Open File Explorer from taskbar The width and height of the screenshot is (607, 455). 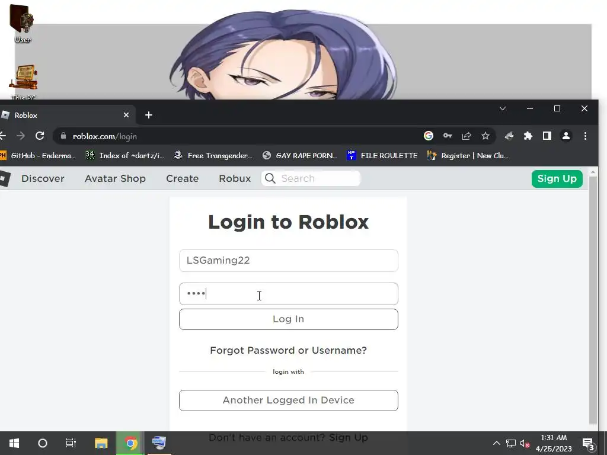point(101,443)
